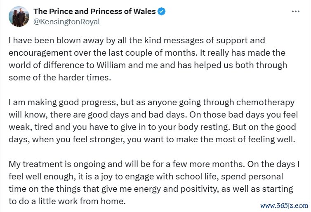311x212 pixels.
Task: Click the phrase 'weak, tired' in the post
Action: pyautogui.click(x=30, y=127)
